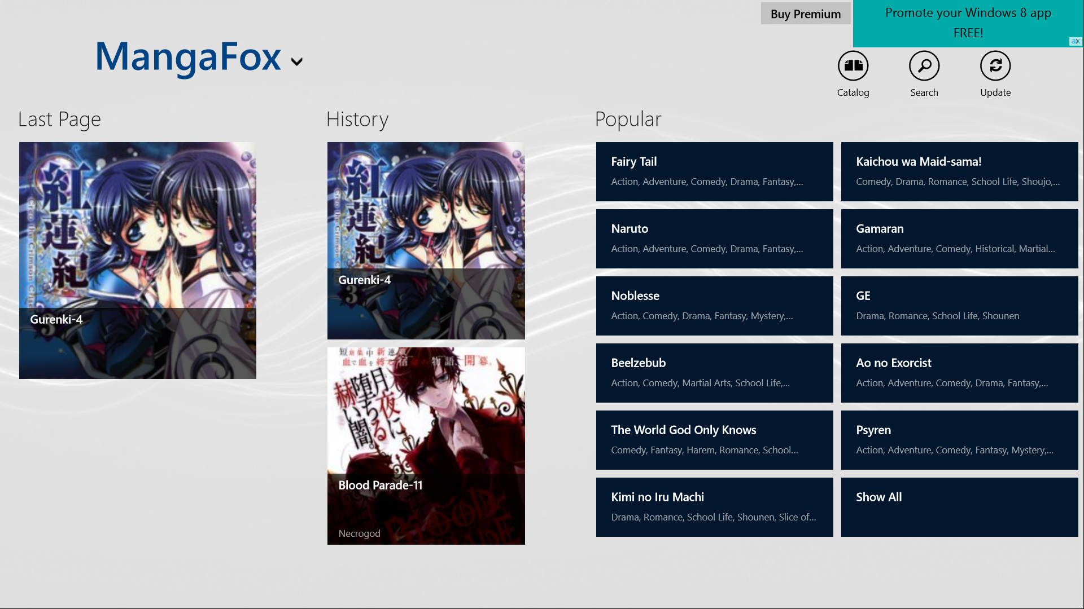Image resolution: width=1084 pixels, height=609 pixels.
Task: Open the Catalog book icon
Action: click(x=853, y=66)
